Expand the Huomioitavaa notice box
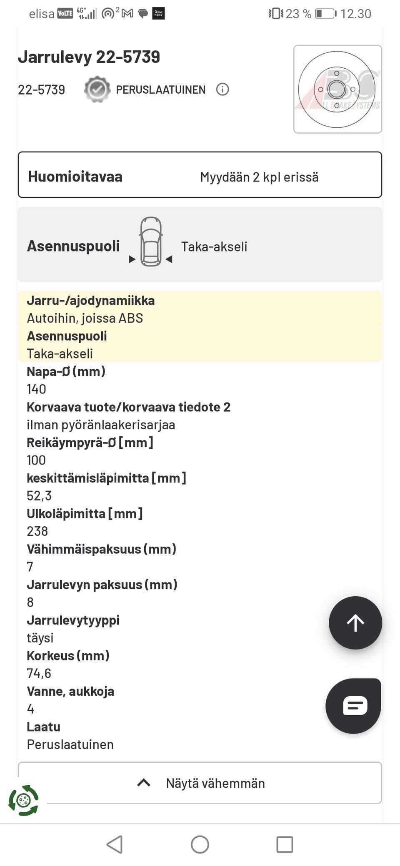 (200, 174)
